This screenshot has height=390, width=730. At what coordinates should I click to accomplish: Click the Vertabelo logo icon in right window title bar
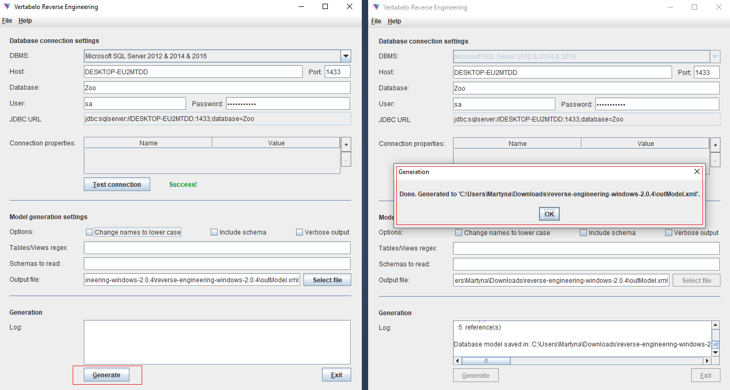(x=376, y=7)
